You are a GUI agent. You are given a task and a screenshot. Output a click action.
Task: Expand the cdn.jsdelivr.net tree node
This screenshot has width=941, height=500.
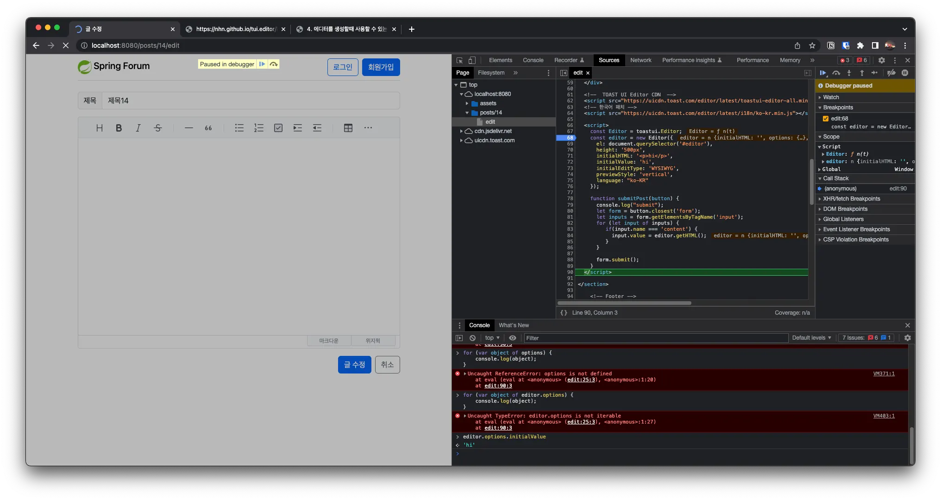[x=461, y=131]
